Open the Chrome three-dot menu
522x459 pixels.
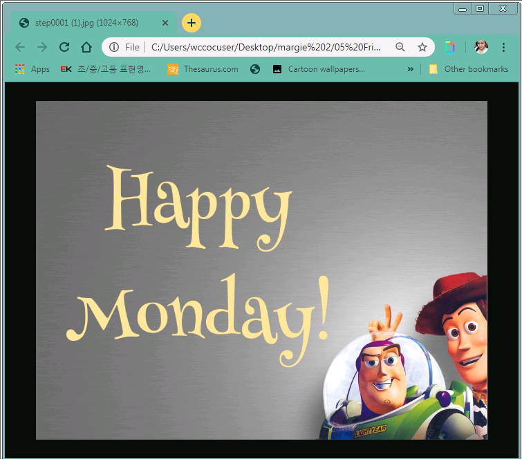point(503,47)
